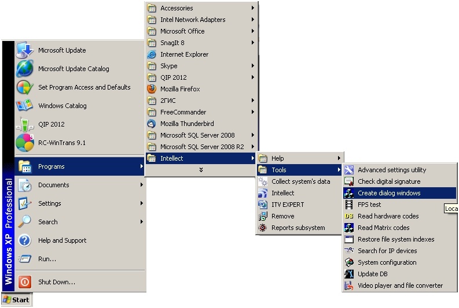Open the Microsoft SQL Server 2008 folder
The height and width of the screenshot is (308, 459).
click(200, 135)
